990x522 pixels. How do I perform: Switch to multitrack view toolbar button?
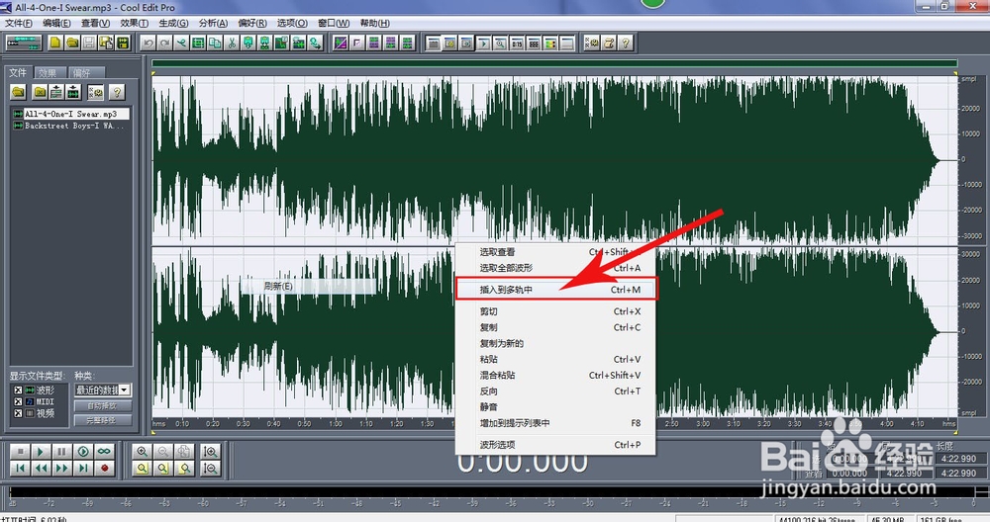pyautogui.click(x=24, y=43)
